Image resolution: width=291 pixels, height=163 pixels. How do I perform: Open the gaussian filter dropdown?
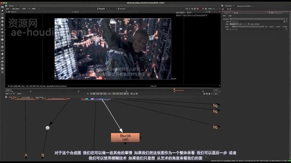click(234, 24)
